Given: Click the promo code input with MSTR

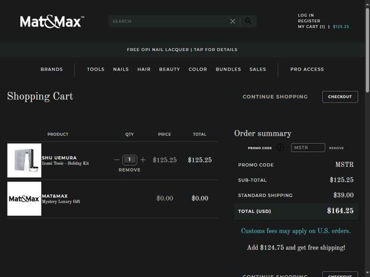Looking at the screenshot, I should pyautogui.click(x=308, y=148).
